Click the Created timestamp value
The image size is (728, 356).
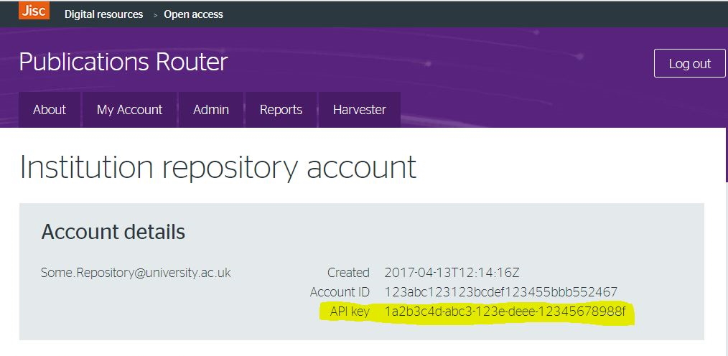tap(452, 273)
